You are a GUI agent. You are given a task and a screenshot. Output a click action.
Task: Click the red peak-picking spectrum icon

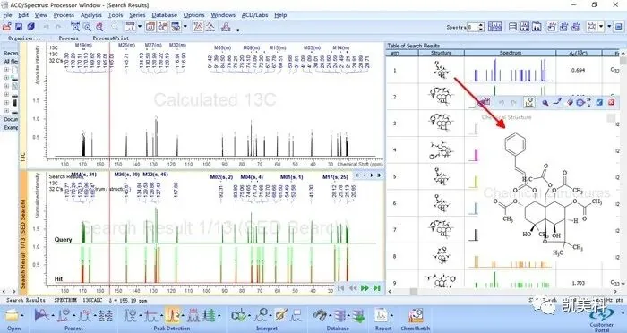click(198, 27)
